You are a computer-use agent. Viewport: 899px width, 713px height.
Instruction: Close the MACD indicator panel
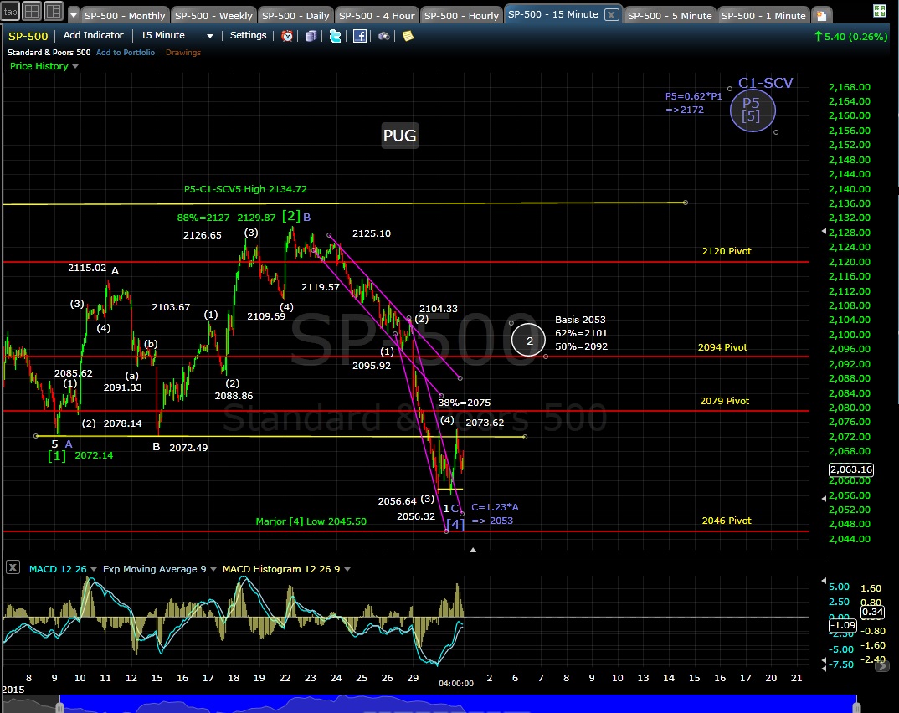(x=13, y=567)
